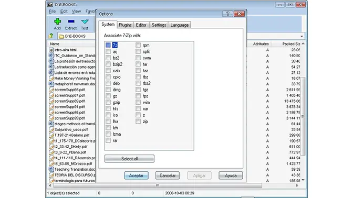Tick the wim checkbox
This screenshot has width=353, height=198.
point(138,102)
